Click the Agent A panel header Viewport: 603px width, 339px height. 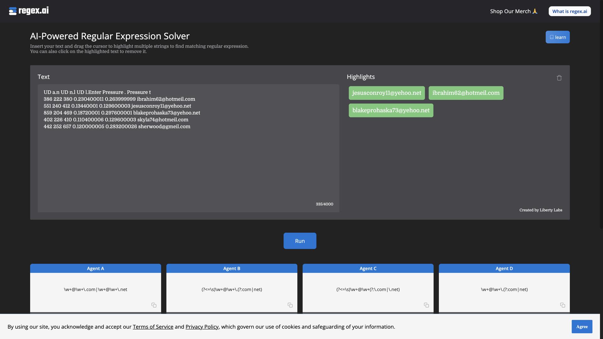pyautogui.click(x=95, y=268)
